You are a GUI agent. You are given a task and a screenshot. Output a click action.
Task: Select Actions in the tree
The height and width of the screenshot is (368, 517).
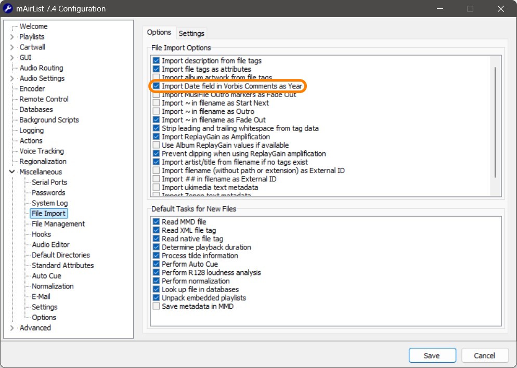point(31,141)
